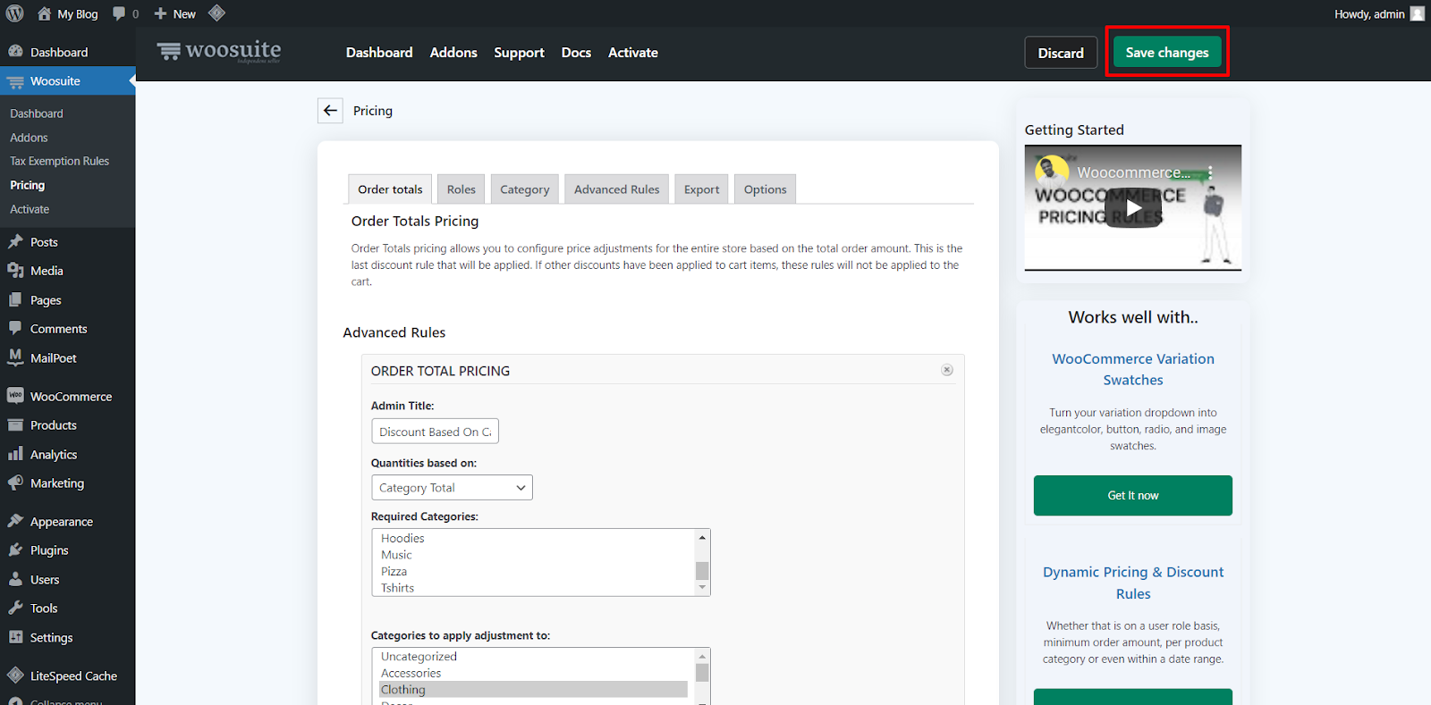
Task: Remove the Order Total Pricing rule
Action: [x=947, y=370]
